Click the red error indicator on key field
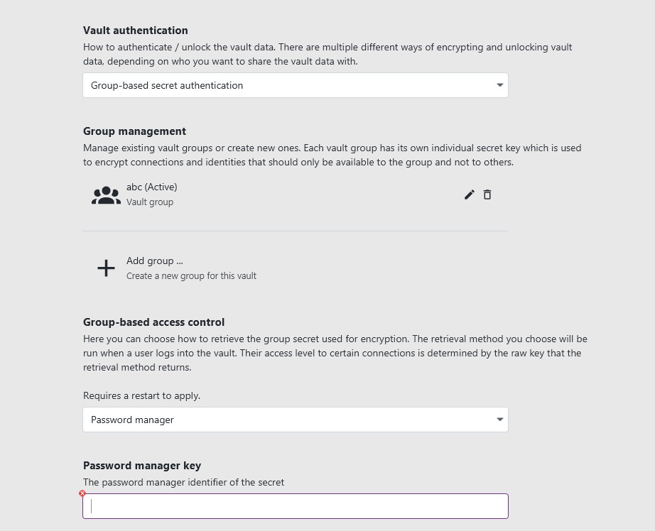Image resolution: width=655 pixels, height=531 pixels. [x=82, y=493]
